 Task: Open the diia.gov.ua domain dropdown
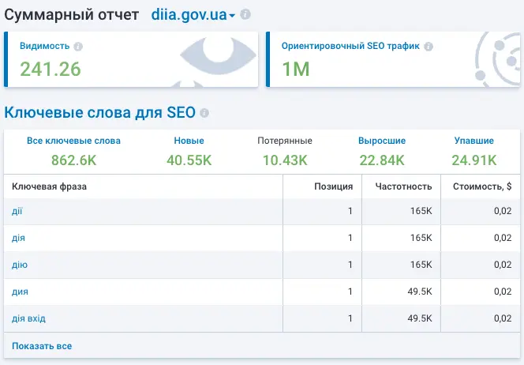tap(193, 15)
